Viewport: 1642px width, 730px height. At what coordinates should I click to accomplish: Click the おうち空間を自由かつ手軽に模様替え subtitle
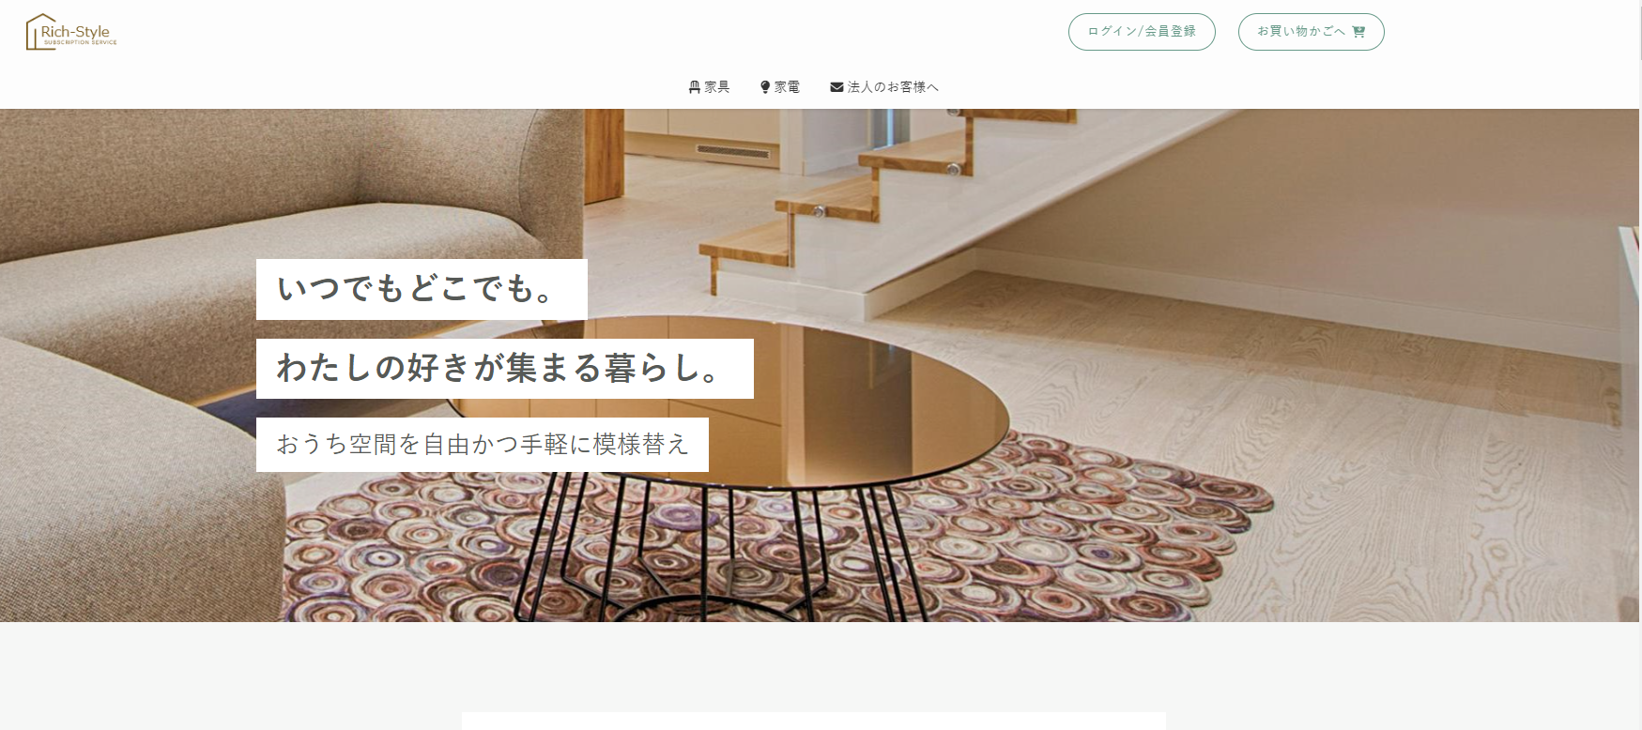click(482, 445)
